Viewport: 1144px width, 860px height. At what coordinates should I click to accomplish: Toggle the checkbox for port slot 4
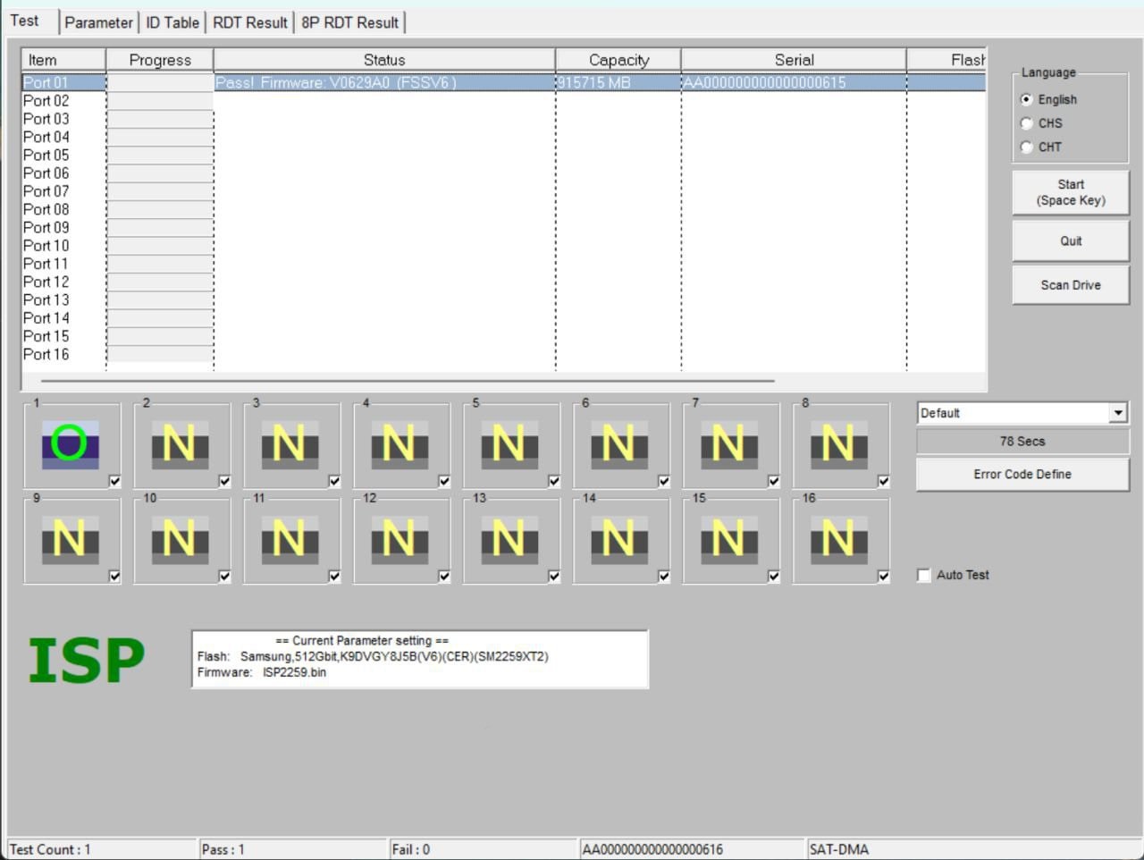pyautogui.click(x=444, y=481)
